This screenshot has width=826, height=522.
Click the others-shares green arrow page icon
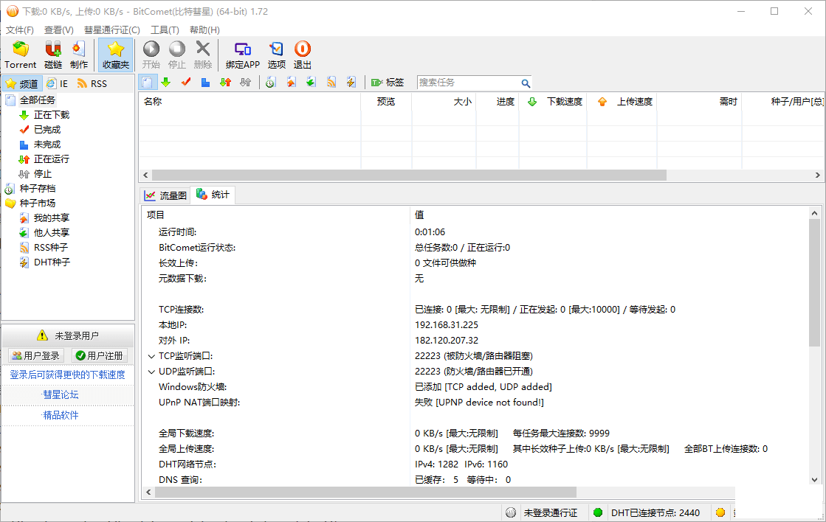(312, 82)
